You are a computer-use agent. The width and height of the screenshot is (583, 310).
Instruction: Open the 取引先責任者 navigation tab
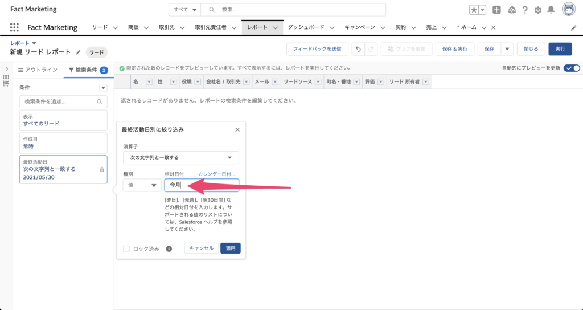[211, 27]
